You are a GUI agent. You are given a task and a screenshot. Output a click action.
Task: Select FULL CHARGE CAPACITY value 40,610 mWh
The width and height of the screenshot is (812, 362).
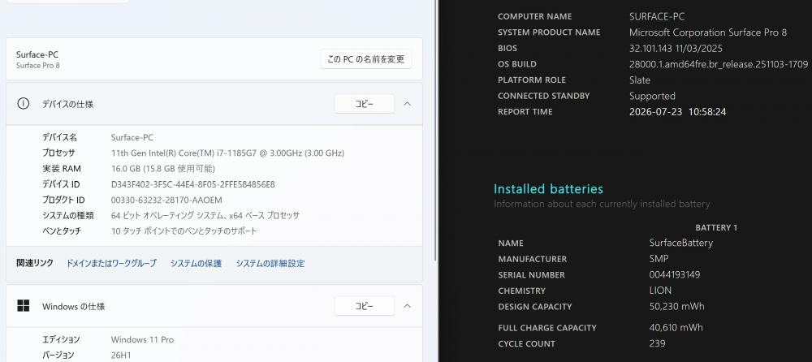[x=676, y=327]
